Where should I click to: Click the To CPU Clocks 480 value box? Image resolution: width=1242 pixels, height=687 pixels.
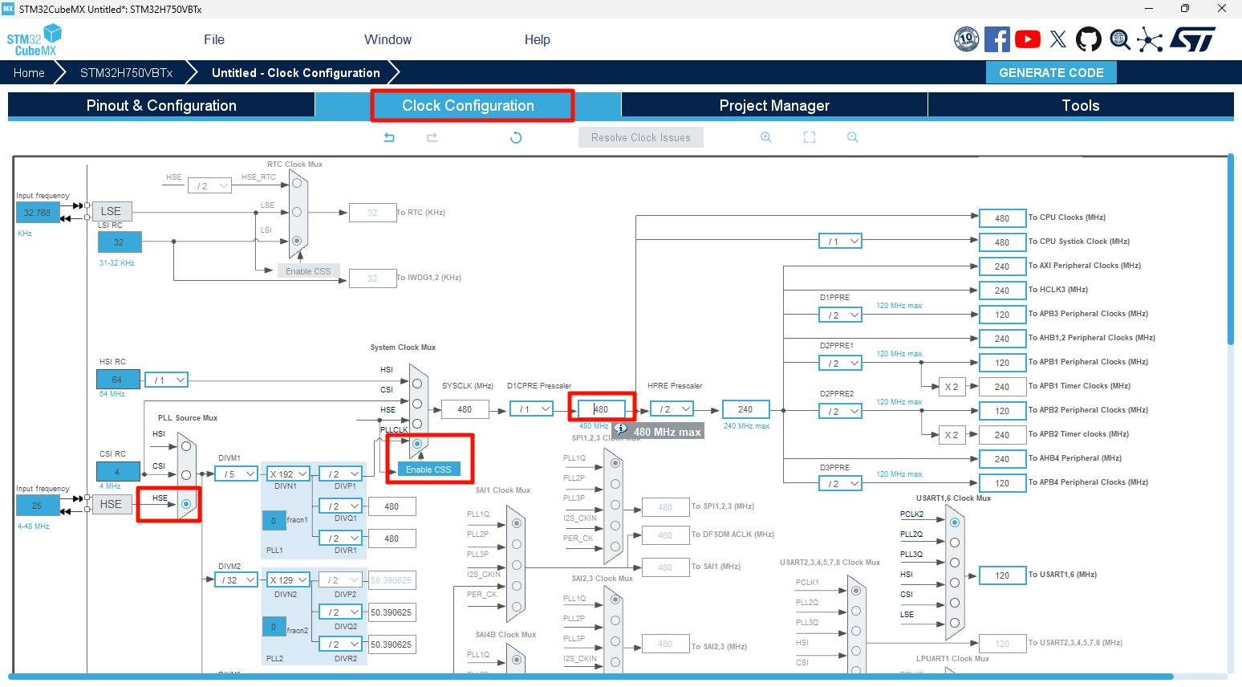pos(1002,217)
